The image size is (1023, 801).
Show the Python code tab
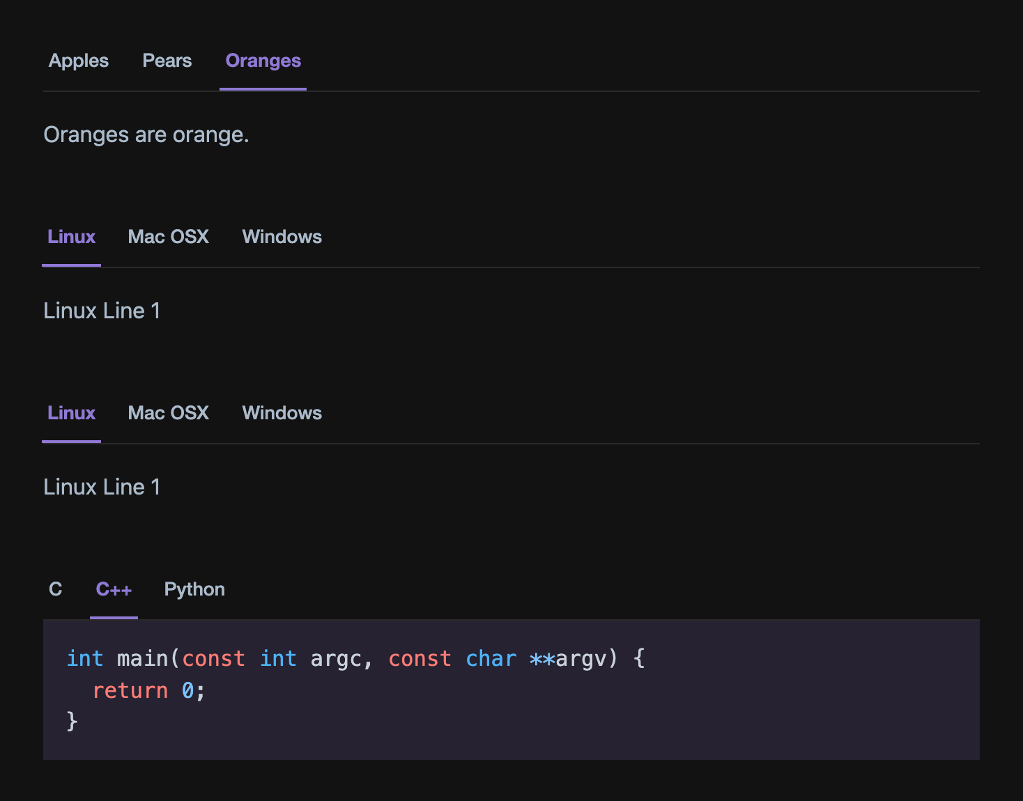194,589
